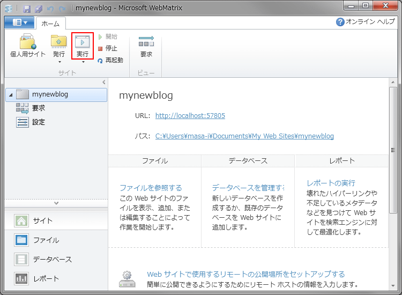Image resolution: width=402 pixels, height=295 pixels.
Task: Collapse the mynewblog tree node
Action: pos(11,95)
